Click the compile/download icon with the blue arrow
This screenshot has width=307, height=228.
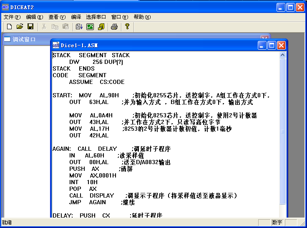[x=79, y=27]
